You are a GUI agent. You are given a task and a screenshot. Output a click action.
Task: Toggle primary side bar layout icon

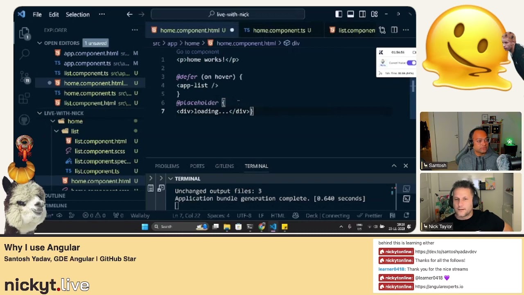(339, 14)
